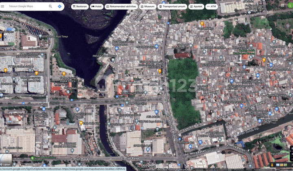This screenshot has width=293, height=171.
Task: Select the Agen BRI link blue pin
Action: [244, 67]
